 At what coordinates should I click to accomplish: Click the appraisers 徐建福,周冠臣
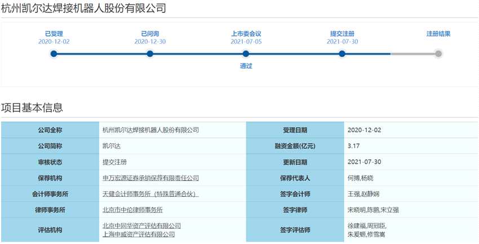[x=367, y=225]
